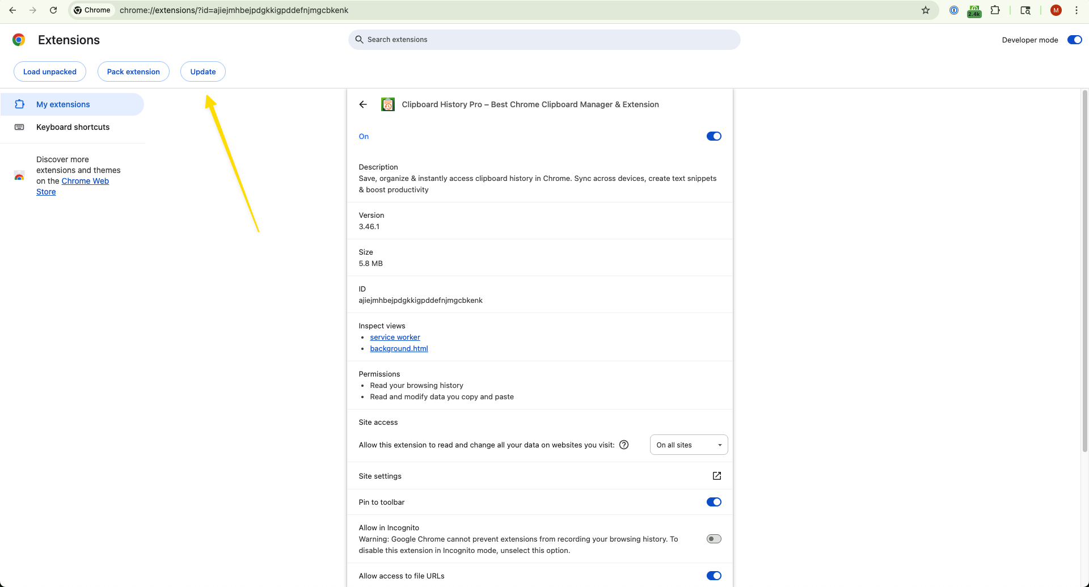Click the Keyboard shortcuts keyboard icon
Screen dimensions: 1089x587
click(x=19, y=127)
